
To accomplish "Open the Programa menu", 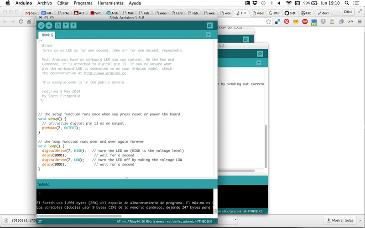I will pyautogui.click(x=83, y=3).
